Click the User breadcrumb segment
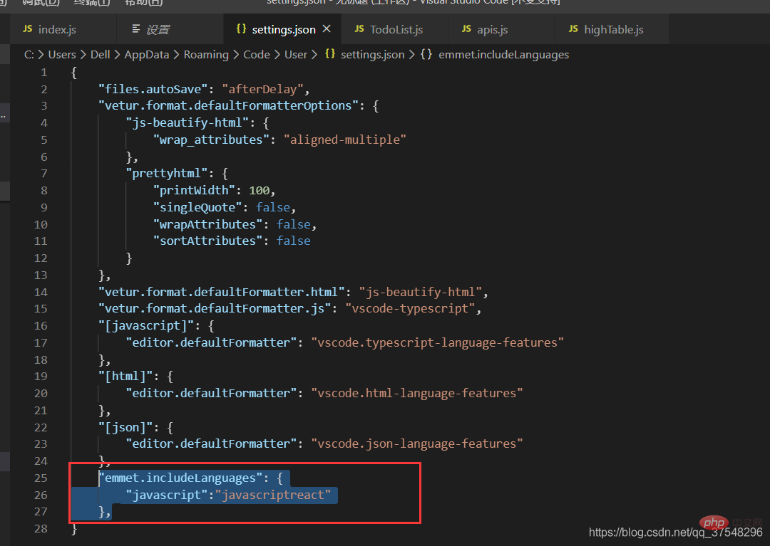 [x=296, y=55]
